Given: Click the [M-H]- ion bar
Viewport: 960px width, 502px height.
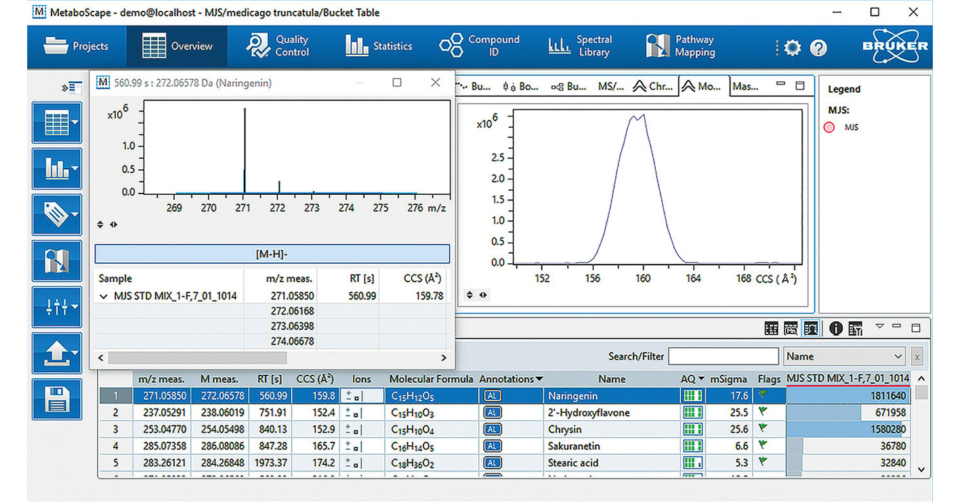Looking at the screenshot, I should point(272,254).
